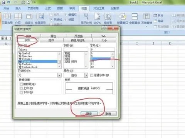Switch to 全屏显示 full screen view
The image size is (185, 138).
[x=40, y=16]
